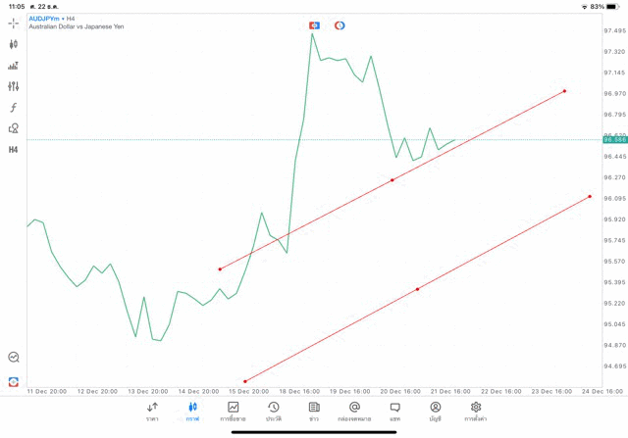Screen dimensions: 628x438
Task: Tap the current price label 96.566
Action: tap(614, 140)
